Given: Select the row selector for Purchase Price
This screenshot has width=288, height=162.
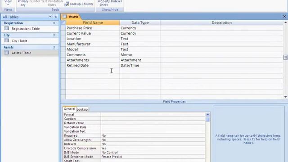Looking at the screenshot, I should tap(63, 28).
